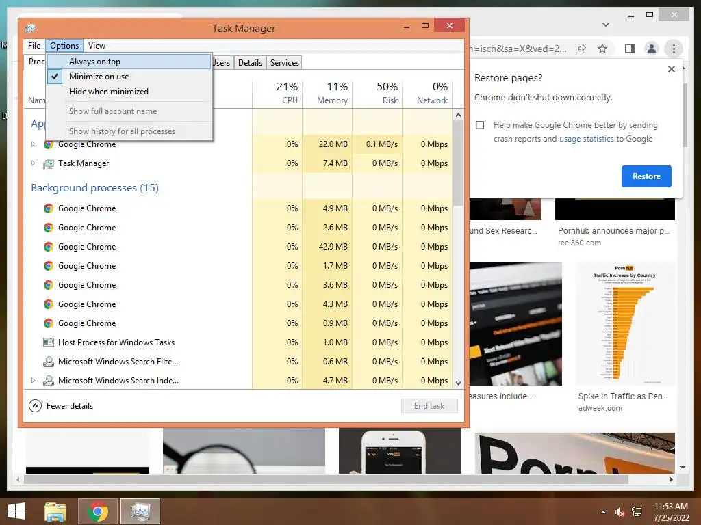Screen dimensions: 701x525
Task: Sort processes by Network column
Action: 427,93
